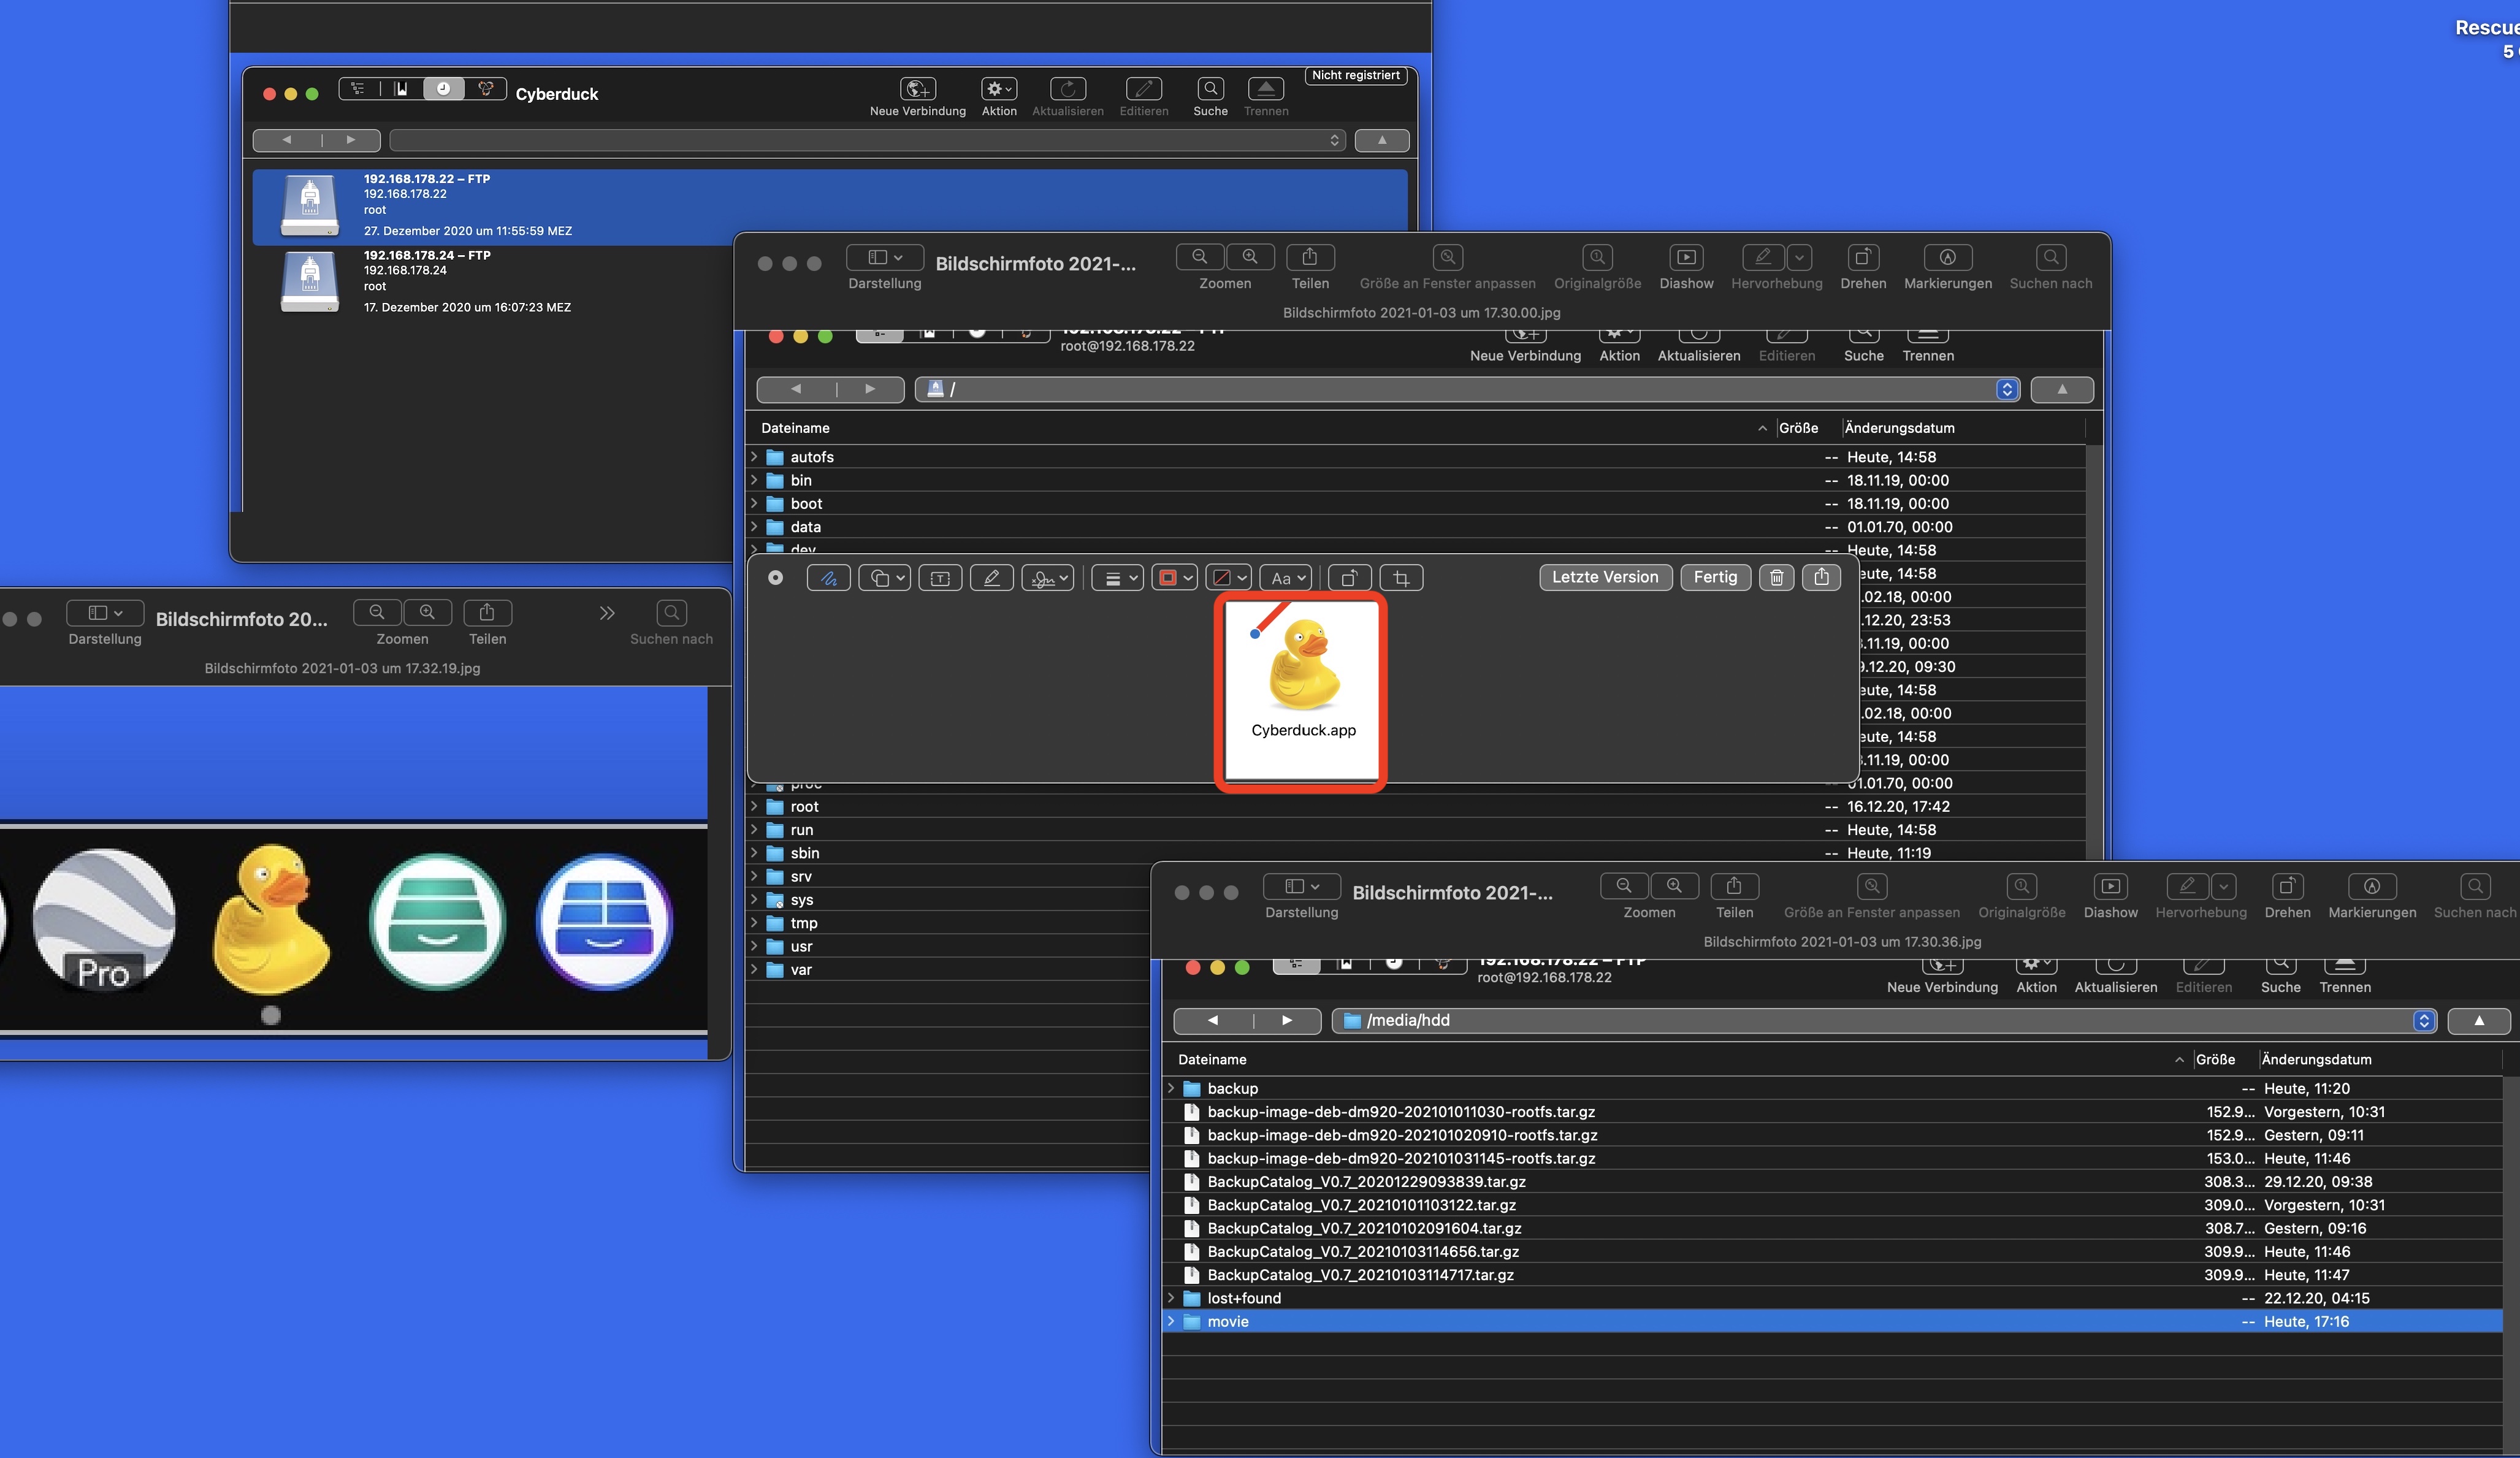This screenshot has width=2520, height=1458.
Task: Open the Aa text style dropdown
Action: [1285, 578]
